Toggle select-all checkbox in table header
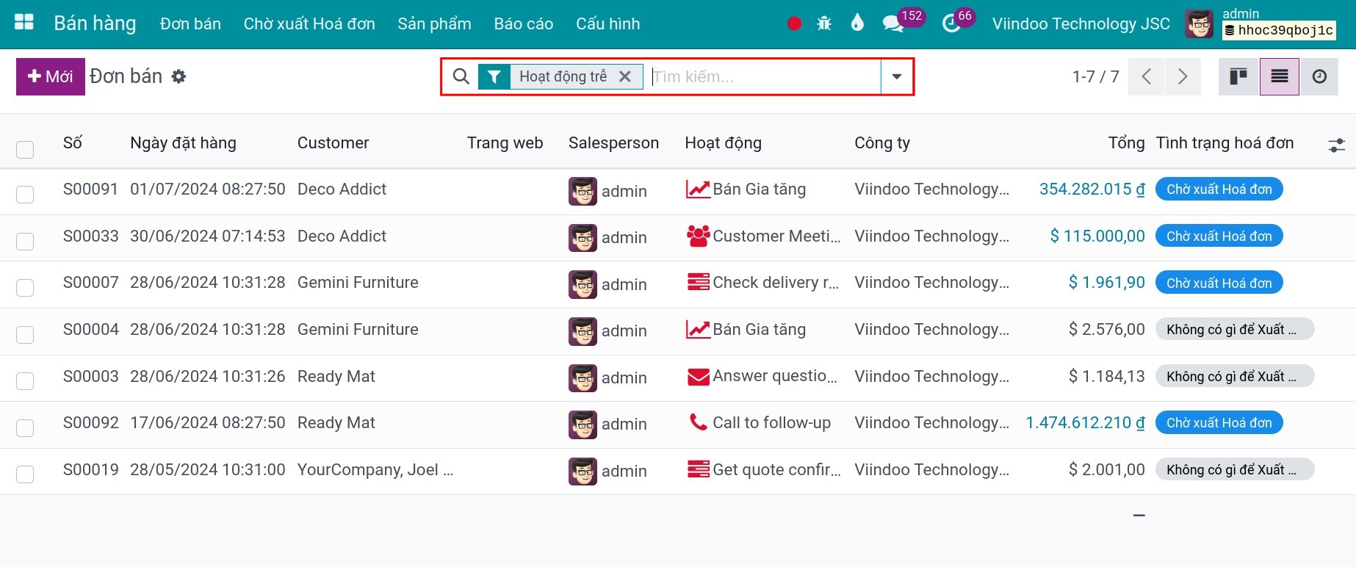The width and height of the screenshot is (1356, 567). [x=25, y=150]
